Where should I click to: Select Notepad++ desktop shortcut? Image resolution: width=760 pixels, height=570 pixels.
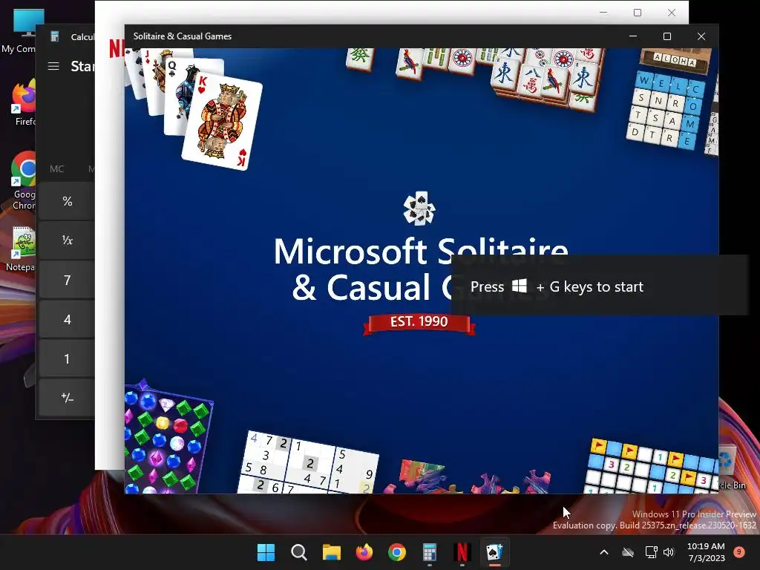point(20,249)
